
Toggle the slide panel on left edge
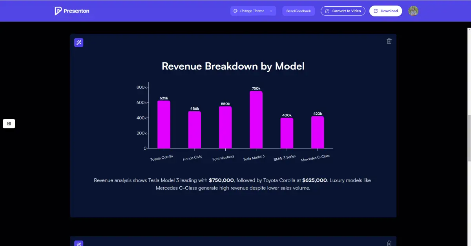click(9, 124)
